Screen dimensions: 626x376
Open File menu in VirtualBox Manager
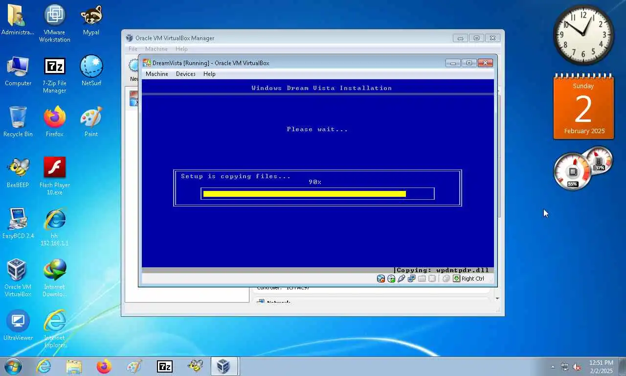click(x=133, y=49)
